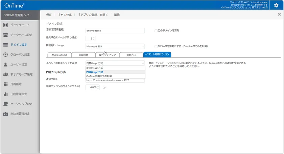Adjust the priority stepper showing 2

tap(93, 38)
